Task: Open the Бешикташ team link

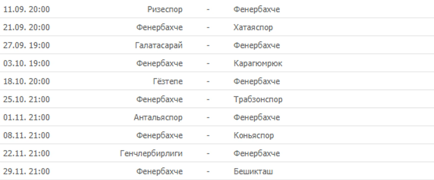Action: click(x=253, y=172)
